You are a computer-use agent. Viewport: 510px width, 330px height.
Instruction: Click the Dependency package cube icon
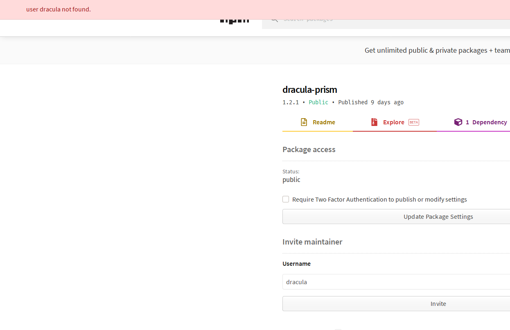458,122
